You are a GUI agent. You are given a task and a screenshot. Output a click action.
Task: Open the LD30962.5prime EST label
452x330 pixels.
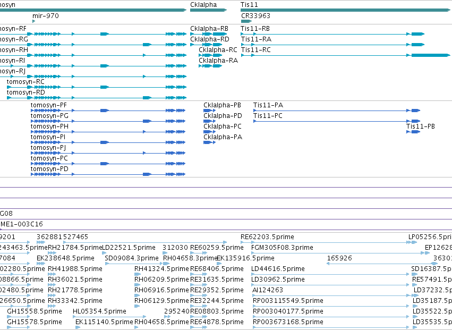tap(278, 279)
